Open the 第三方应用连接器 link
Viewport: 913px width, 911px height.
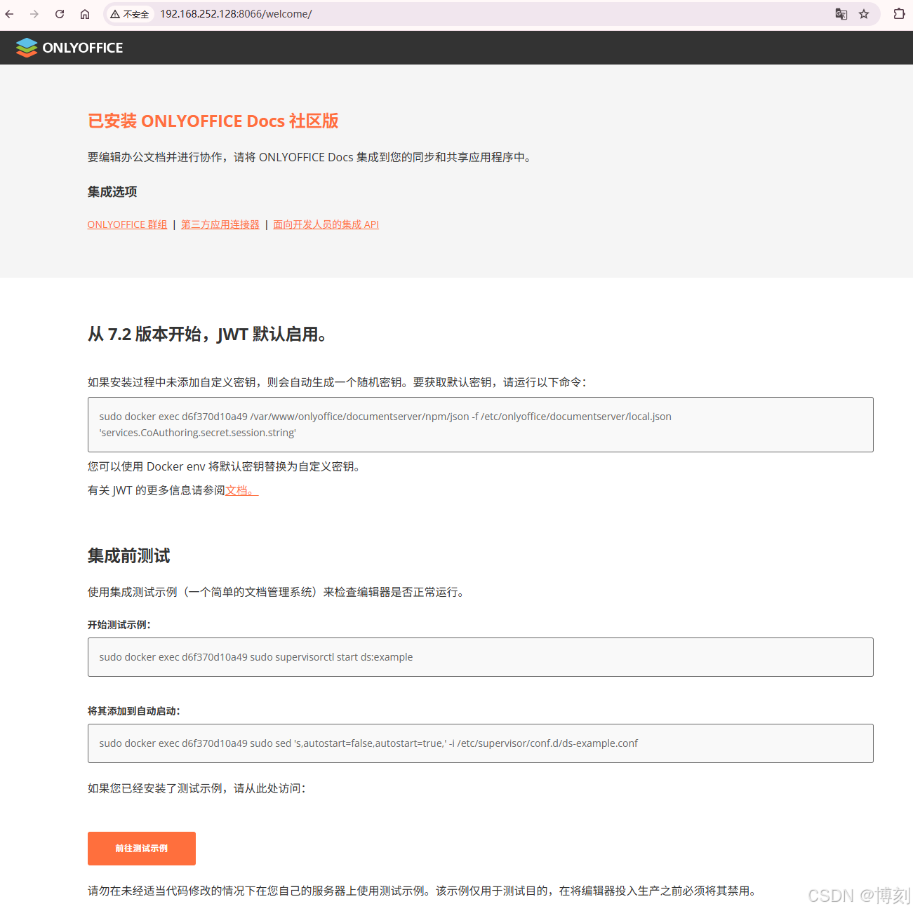(x=220, y=224)
